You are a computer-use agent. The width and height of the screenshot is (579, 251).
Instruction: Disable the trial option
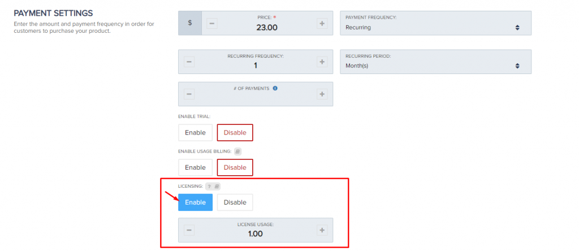[235, 133]
